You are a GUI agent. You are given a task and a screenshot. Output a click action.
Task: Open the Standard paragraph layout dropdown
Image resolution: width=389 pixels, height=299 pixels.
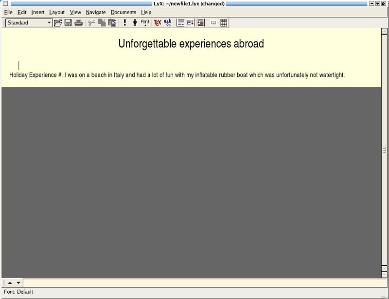29,22
